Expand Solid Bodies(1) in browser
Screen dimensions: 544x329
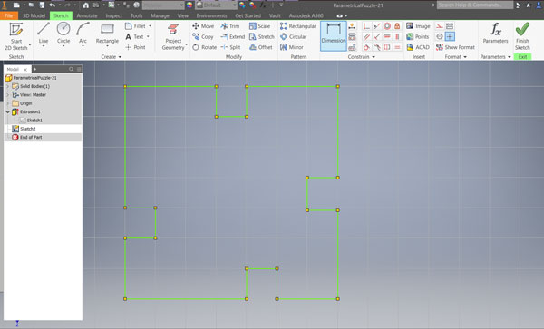pos(7,86)
